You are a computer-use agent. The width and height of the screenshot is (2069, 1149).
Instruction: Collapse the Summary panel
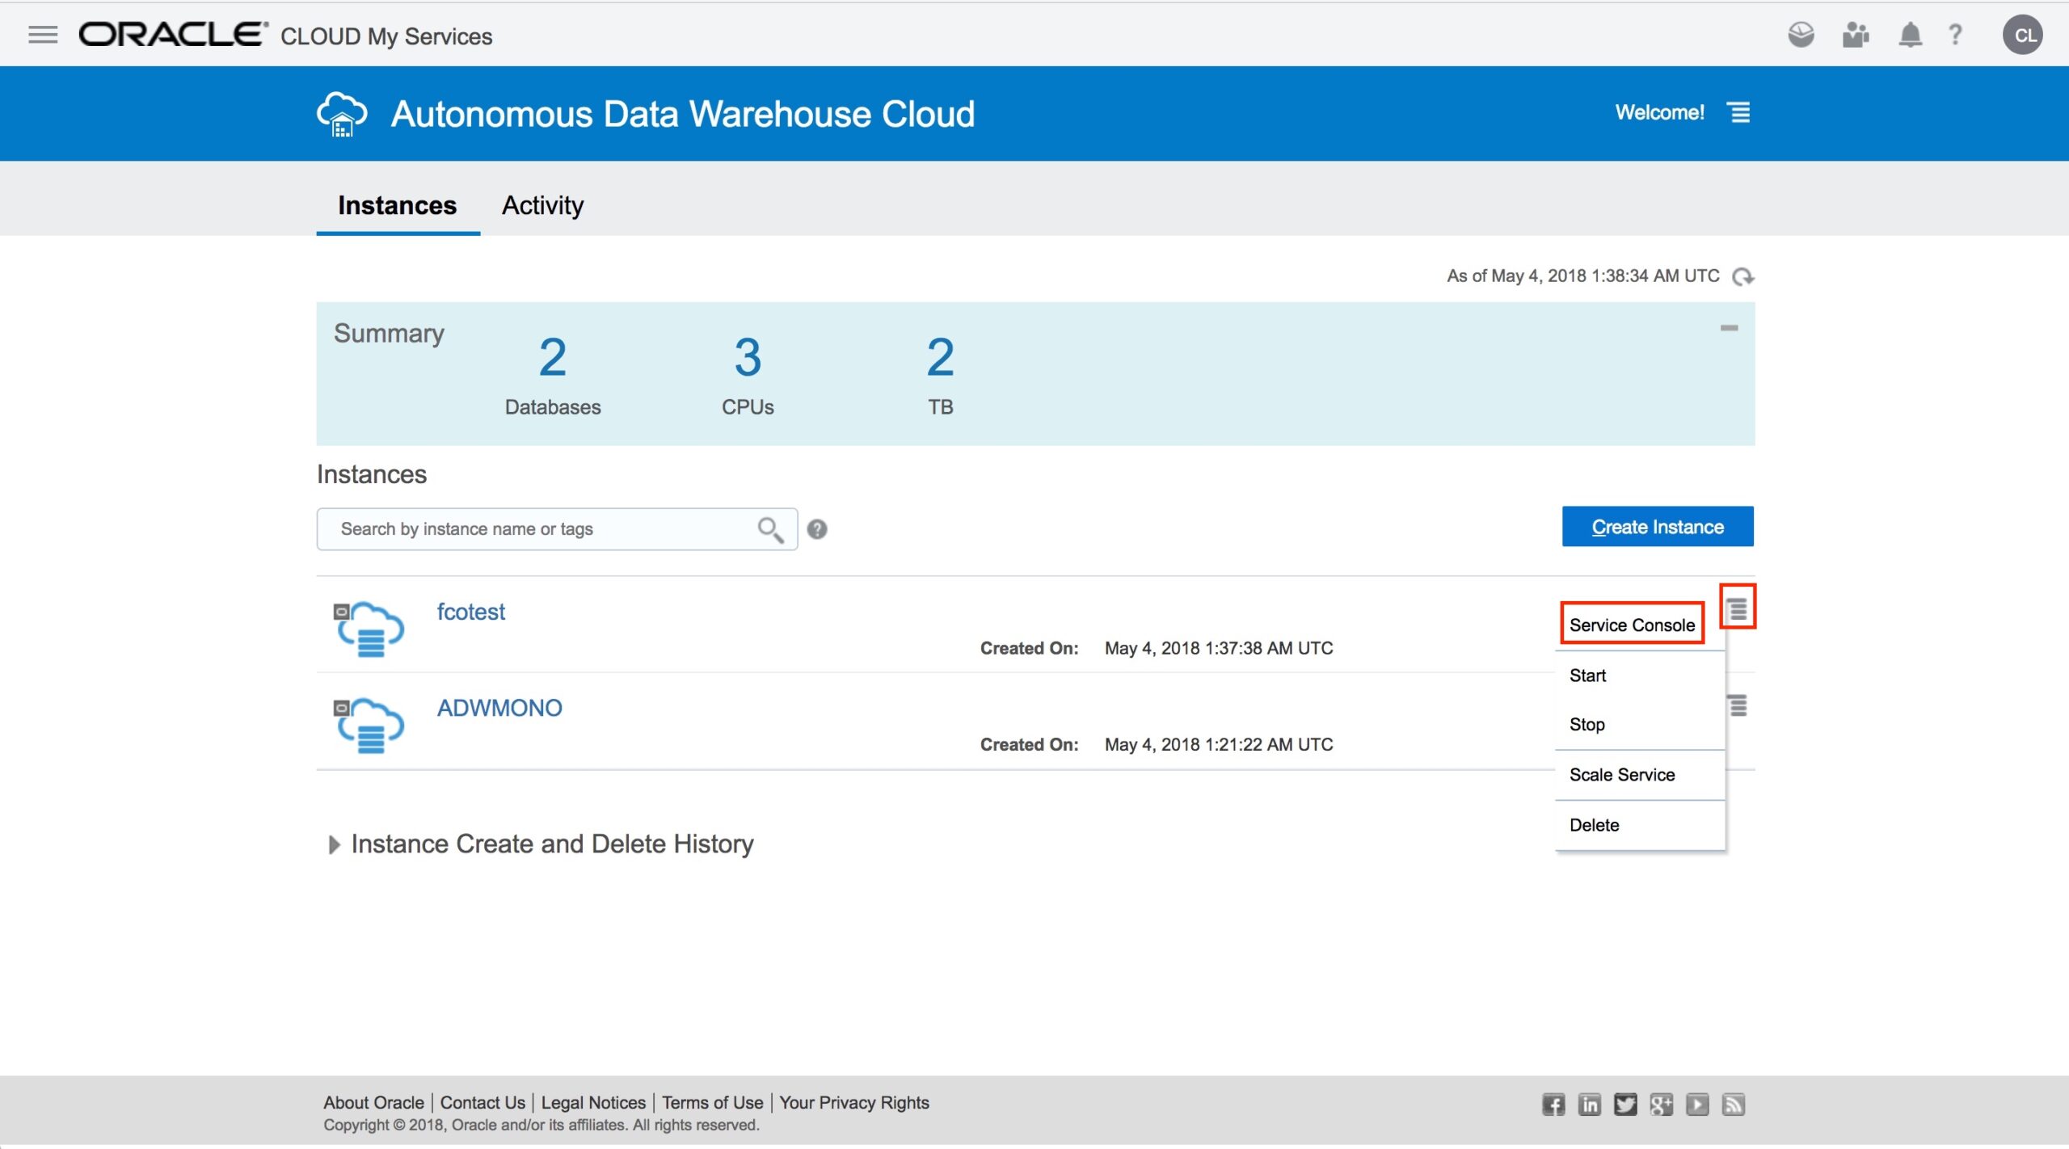[x=1729, y=328]
